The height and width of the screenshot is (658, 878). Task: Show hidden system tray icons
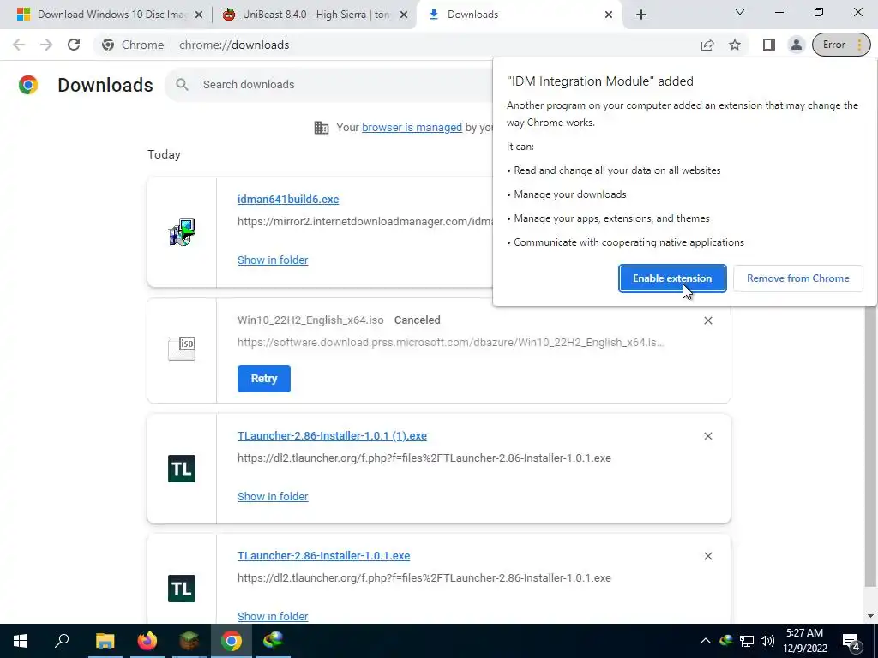tap(706, 641)
